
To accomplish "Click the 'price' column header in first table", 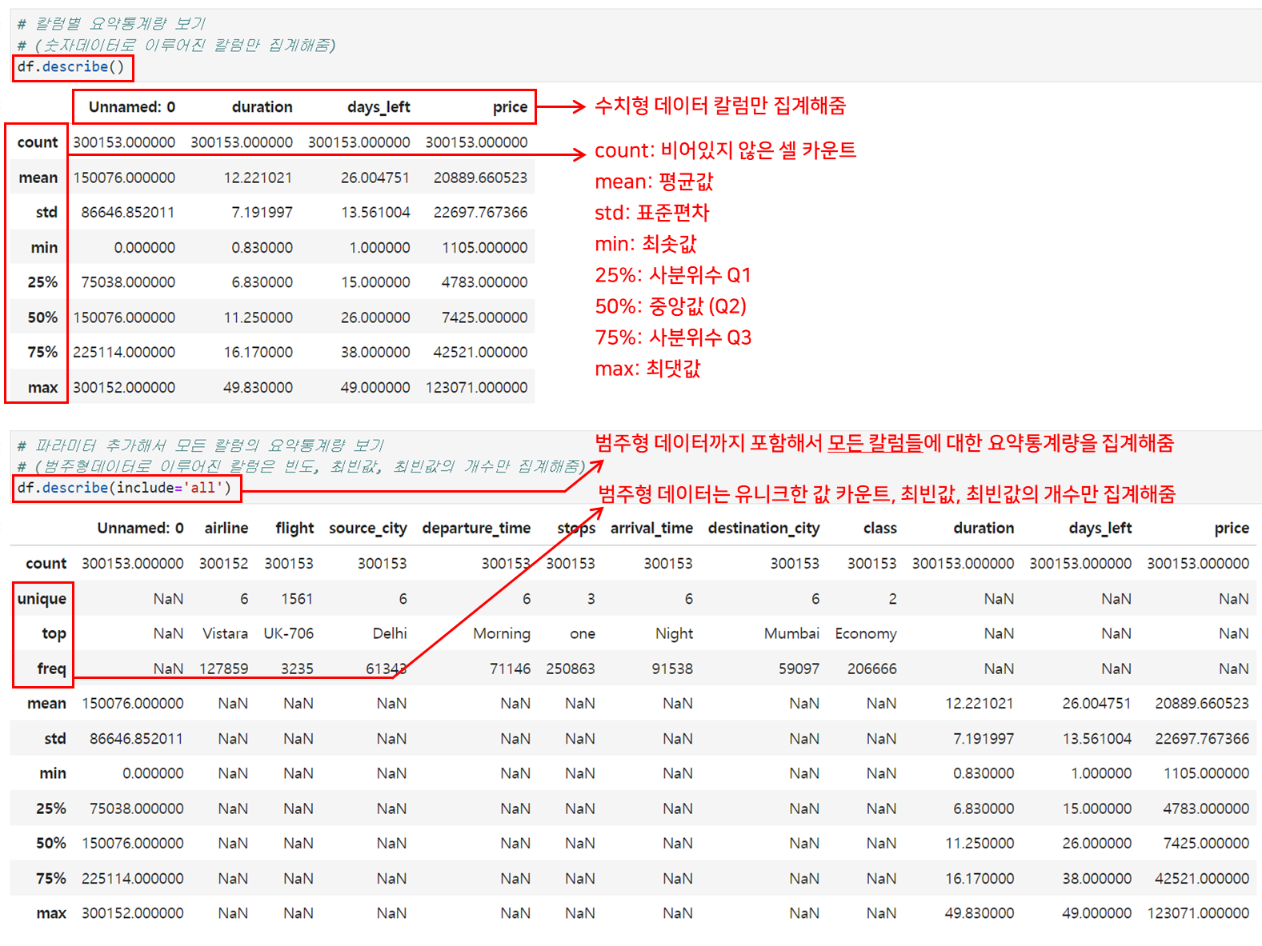I will tap(510, 107).
